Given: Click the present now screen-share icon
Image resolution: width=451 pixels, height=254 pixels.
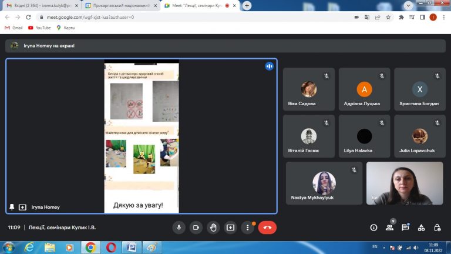Looking at the screenshot, I should [x=230, y=228].
